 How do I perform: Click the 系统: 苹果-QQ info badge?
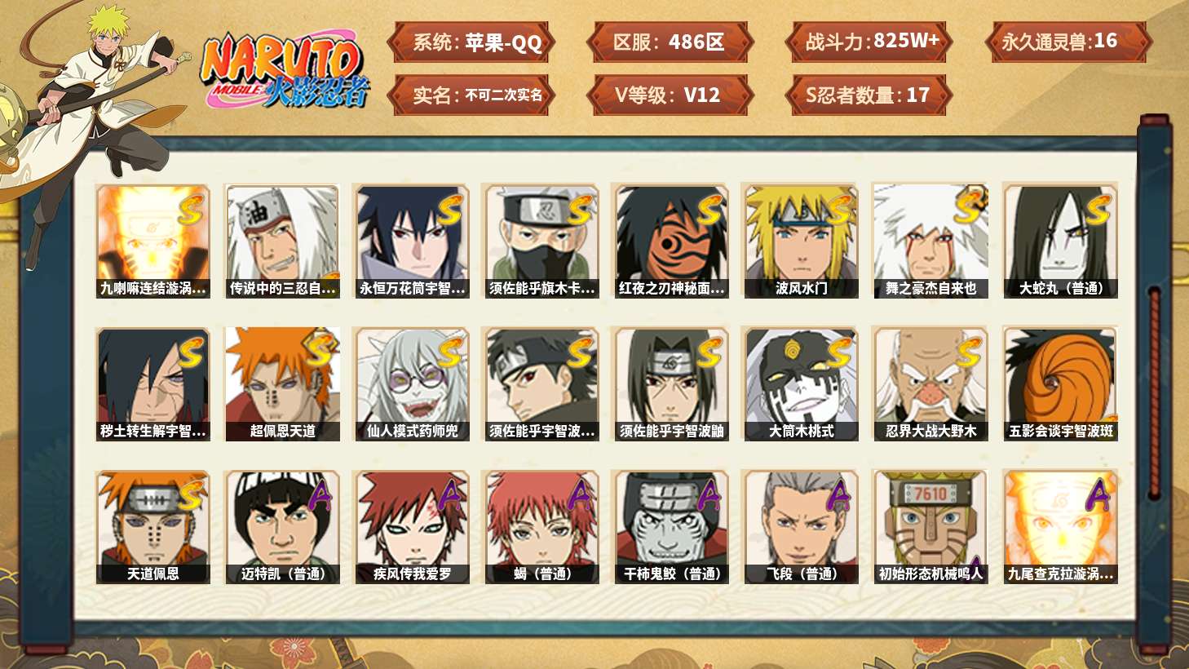[x=471, y=42]
